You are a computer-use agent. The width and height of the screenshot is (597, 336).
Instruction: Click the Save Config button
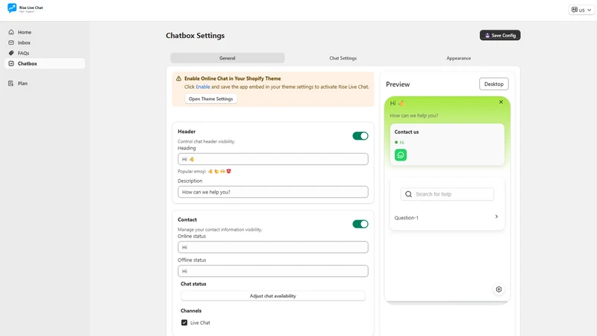500,35
